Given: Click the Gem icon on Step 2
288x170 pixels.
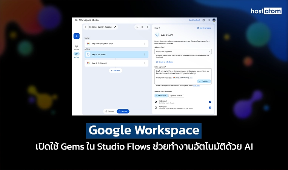Looking at the screenshot, I should click(88, 54).
